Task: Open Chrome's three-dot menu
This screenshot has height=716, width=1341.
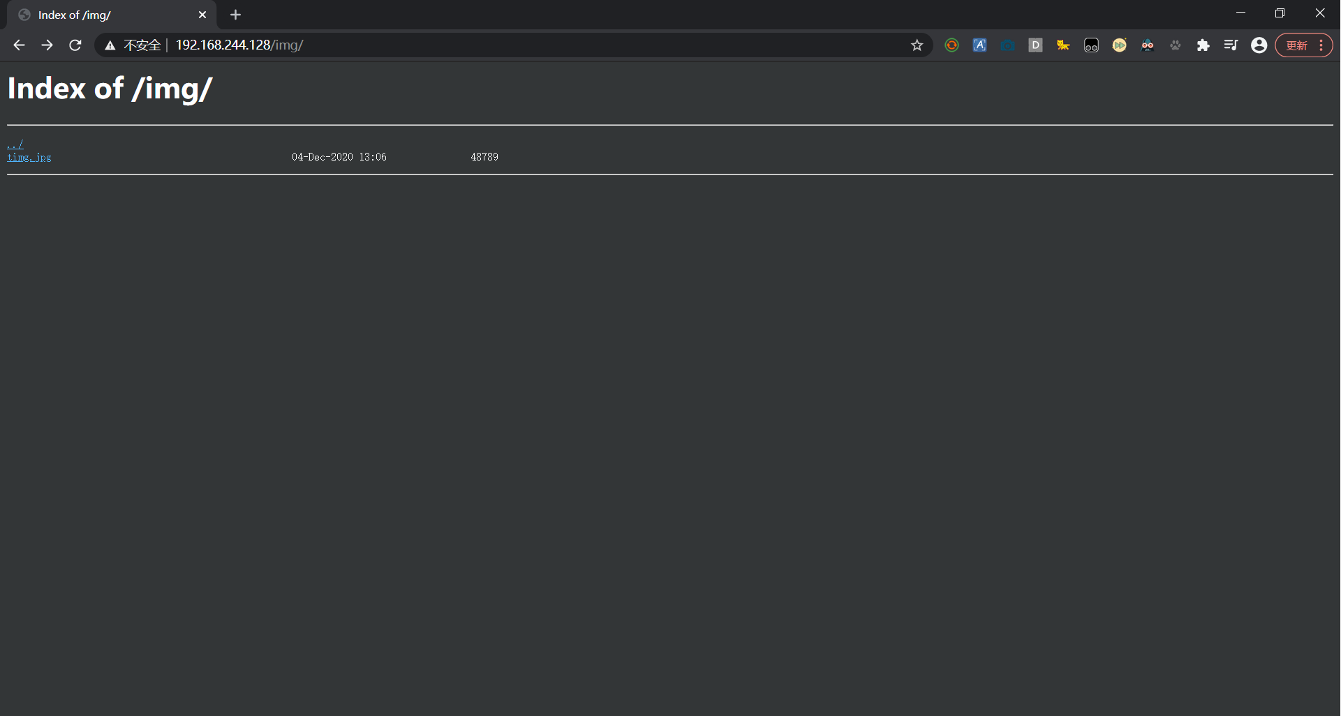Action: pyautogui.click(x=1321, y=45)
